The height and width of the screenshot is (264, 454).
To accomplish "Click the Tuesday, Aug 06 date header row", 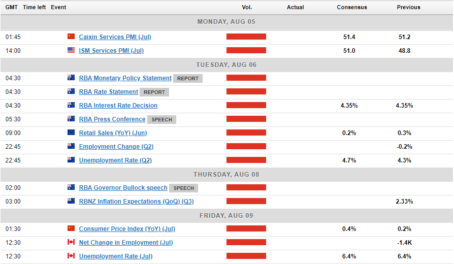I will click(226, 64).
